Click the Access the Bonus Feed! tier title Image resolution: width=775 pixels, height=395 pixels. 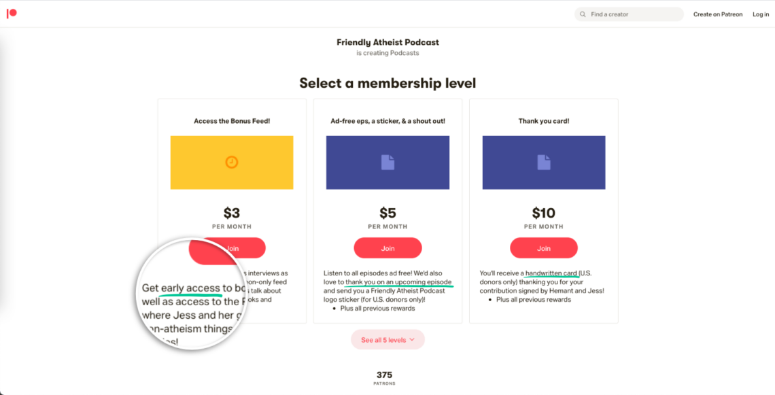(232, 120)
